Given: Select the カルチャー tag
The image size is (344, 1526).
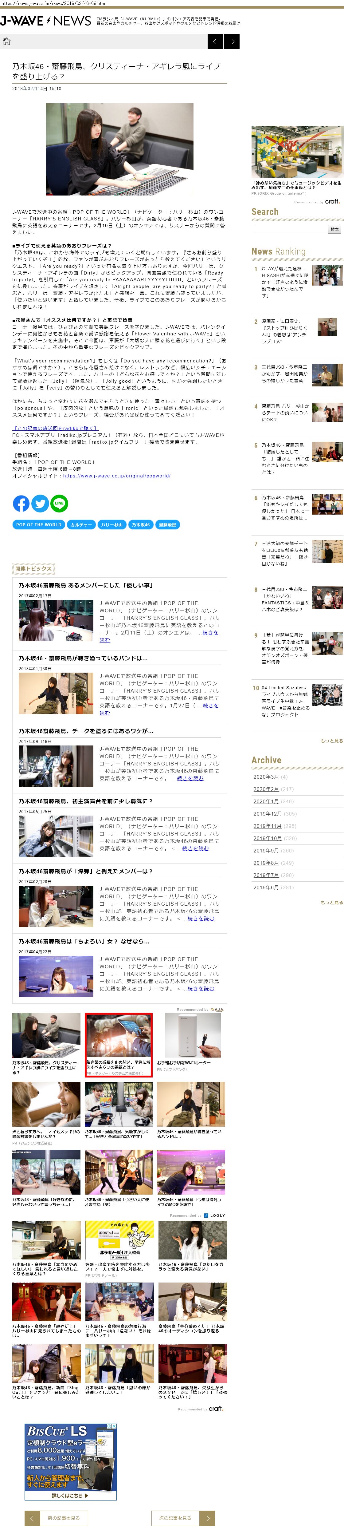Looking at the screenshot, I should pyautogui.click(x=81, y=525).
